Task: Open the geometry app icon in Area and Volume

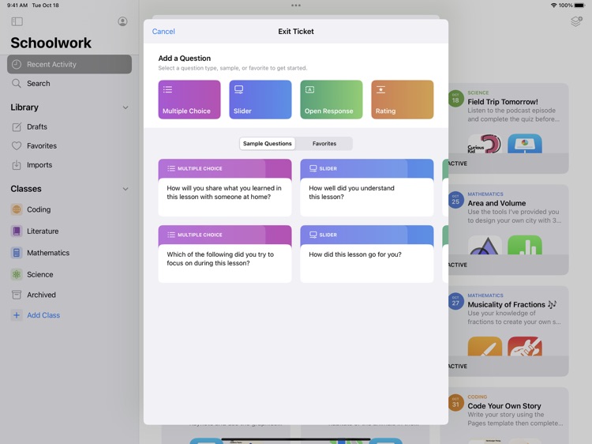Action: (x=485, y=245)
